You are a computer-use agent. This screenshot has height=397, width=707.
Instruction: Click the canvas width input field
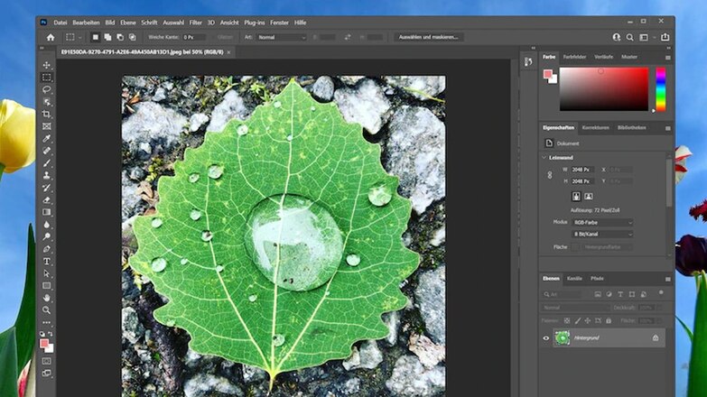coord(581,169)
